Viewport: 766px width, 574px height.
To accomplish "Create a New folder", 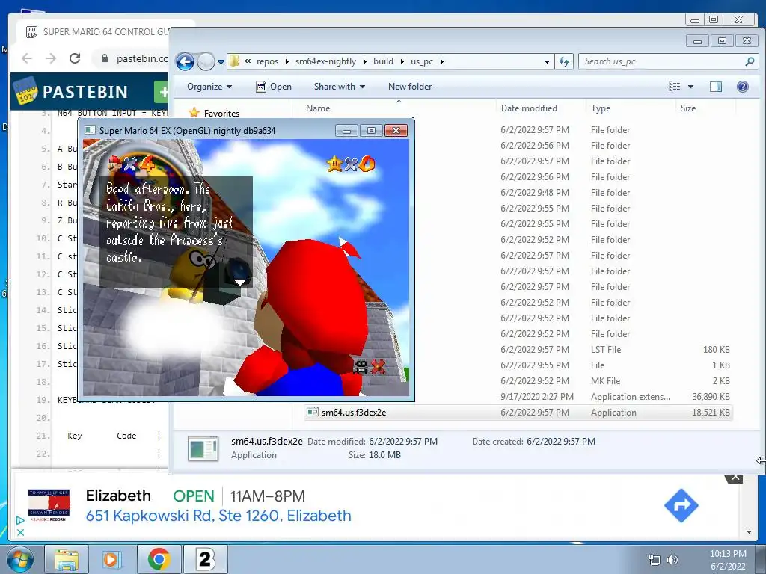I will [410, 87].
